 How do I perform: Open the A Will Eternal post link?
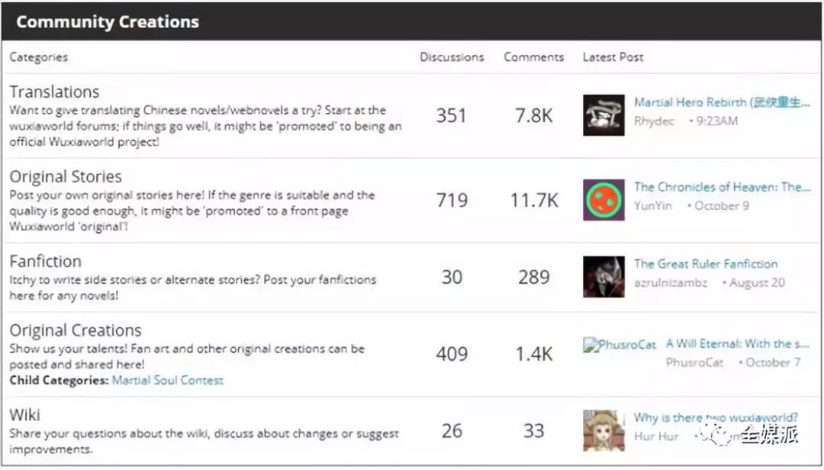tap(737, 344)
